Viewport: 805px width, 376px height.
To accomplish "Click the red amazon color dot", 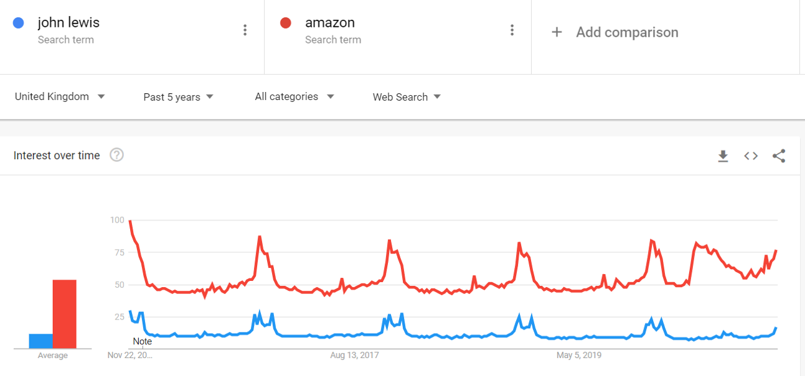I will pos(286,23).
